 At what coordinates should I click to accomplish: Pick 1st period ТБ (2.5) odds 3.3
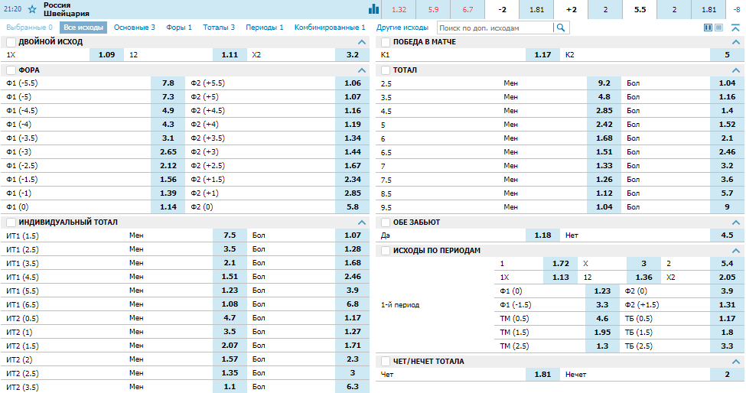(x=727, y=346)
